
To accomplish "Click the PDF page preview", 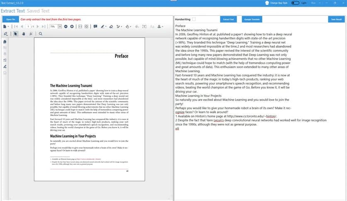I will click(89, 109).
